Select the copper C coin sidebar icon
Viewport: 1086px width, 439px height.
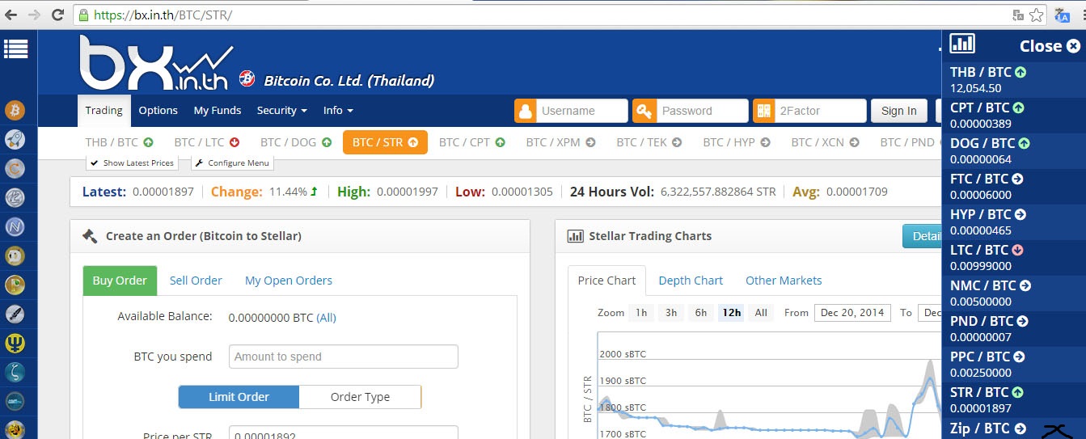tap(15, 168)
